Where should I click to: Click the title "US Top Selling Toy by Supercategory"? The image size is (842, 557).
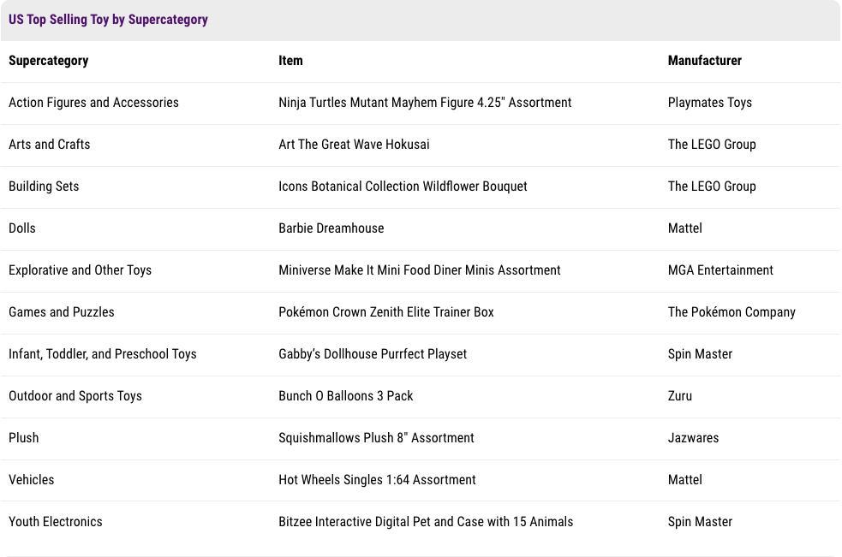[x=108, y=20]
